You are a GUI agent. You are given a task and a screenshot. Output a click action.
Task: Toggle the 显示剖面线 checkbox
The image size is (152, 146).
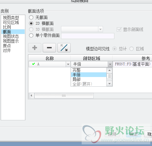119,29
